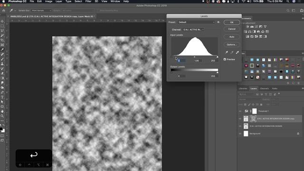This screenshot has width=304, height=171.
Task: Switch to the Libraries tab
Action: 243,89
